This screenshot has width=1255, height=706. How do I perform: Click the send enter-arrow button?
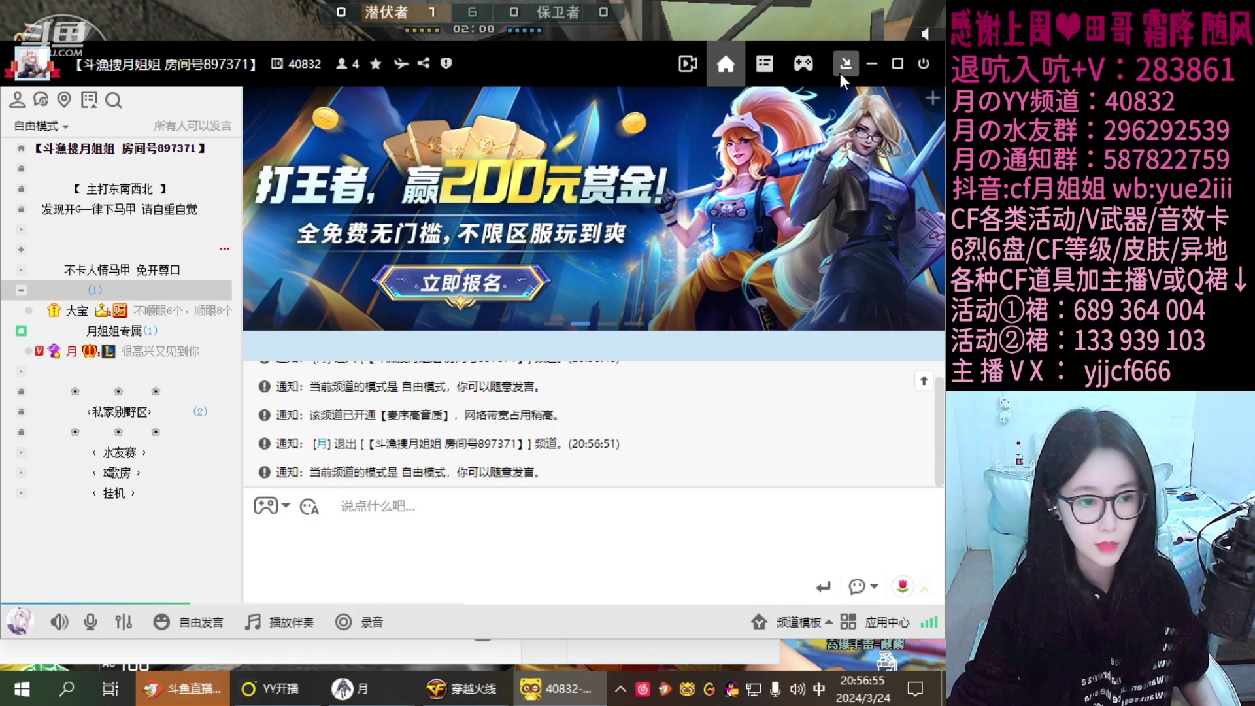(823, 587)
